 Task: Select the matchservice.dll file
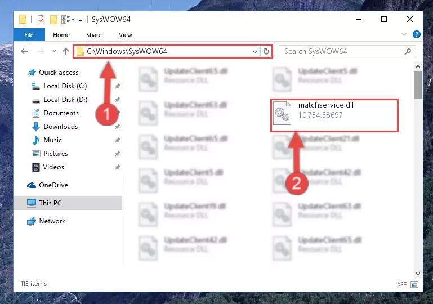(334, 115)
